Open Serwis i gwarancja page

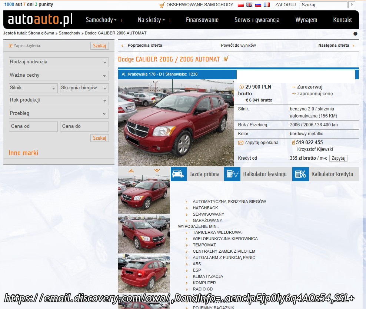[x=257, y=20]
